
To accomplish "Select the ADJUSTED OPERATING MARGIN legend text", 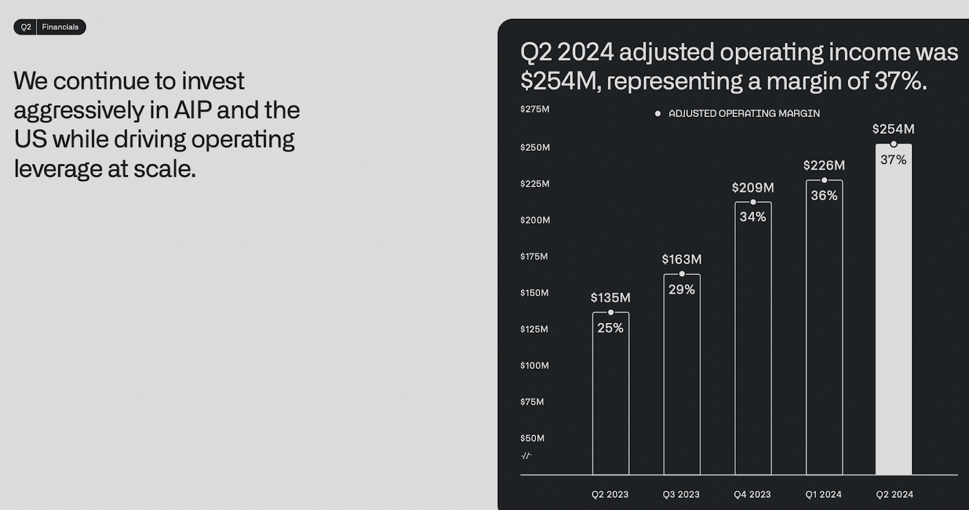I will tap(744, 114).
